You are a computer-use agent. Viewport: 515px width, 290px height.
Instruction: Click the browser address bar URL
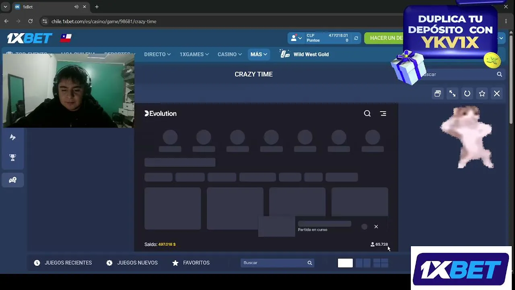click(104, 21)
